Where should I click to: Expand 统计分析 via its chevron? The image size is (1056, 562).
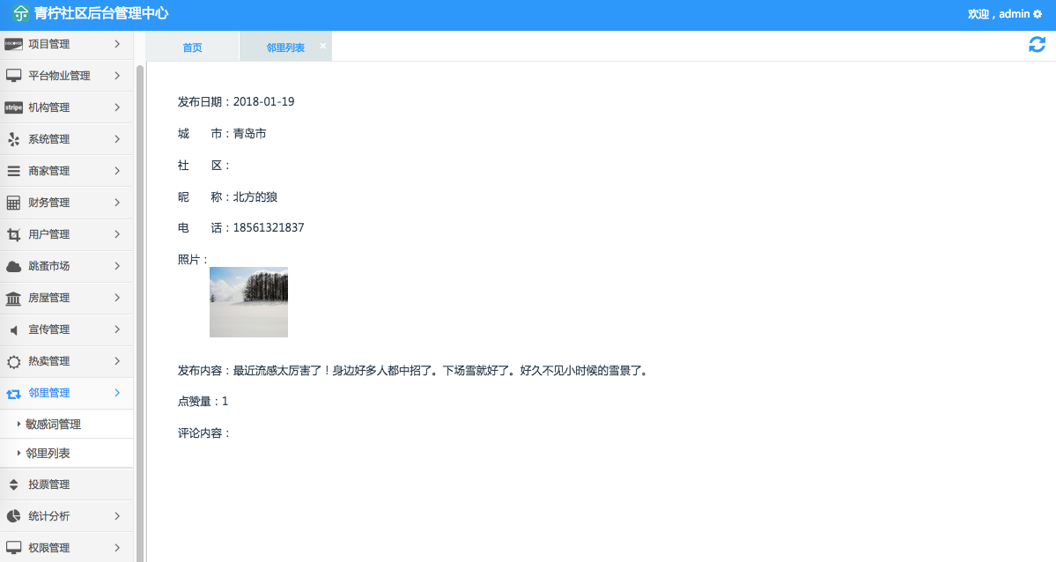coord(117,515)
